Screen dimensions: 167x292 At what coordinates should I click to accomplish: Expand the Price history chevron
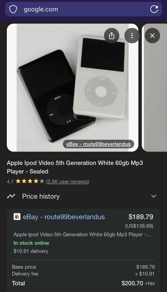(x=154, y=196)
